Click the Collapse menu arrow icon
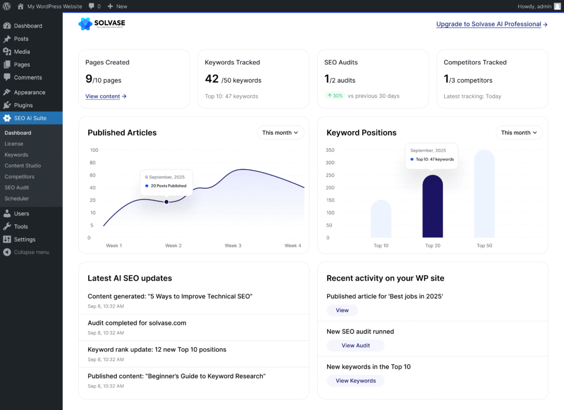The height and width of the screenshot is (410, 564). (7, 252)
